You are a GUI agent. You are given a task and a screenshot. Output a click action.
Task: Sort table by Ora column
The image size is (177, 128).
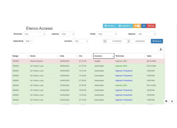click(86, 56)
